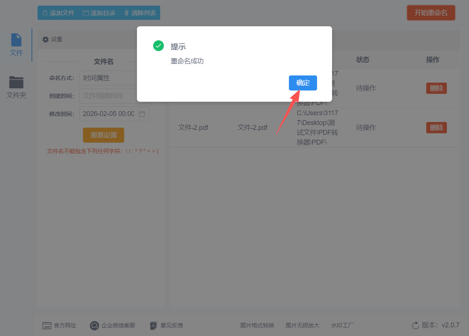Open 企业微信客服 customer service

click(x=113, y=325)
